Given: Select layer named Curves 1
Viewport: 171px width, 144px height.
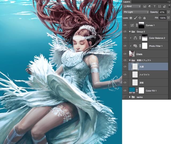Looking at the screenshot, I should point(150,25).
